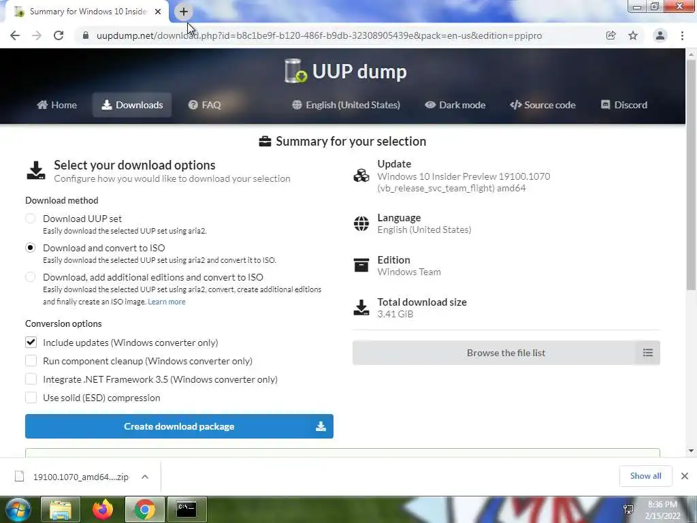697x523 pixels.
Task: Open the Learn more link
Action: (167, 302)
